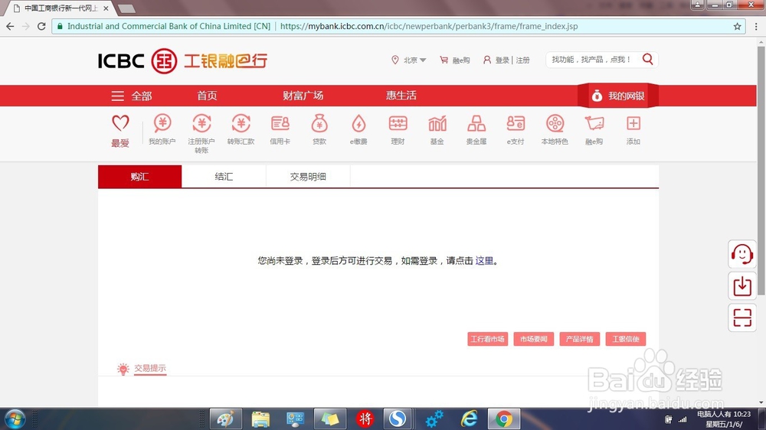Go back to previous page
Image resolution: width=766 pixels, height=430 pixels.
[x=10, y=26]
